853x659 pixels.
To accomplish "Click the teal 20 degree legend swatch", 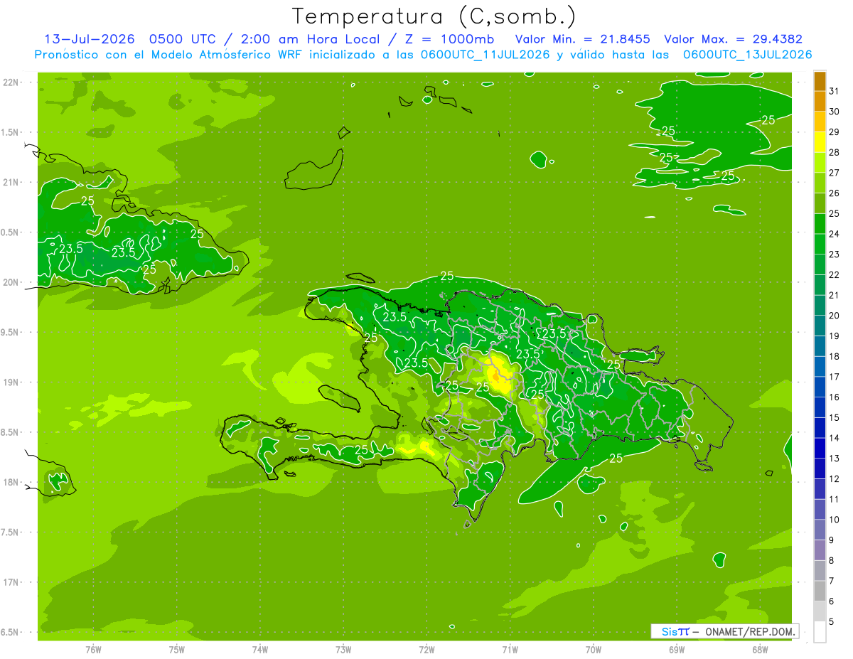I will click(x=820, y=306).
